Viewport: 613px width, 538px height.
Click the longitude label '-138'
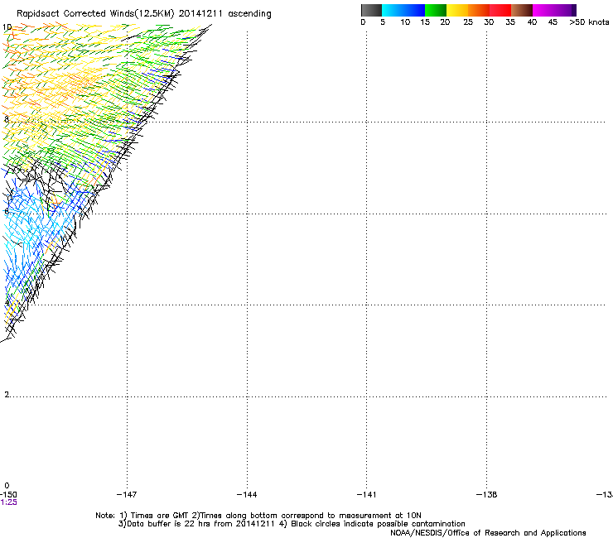(486, 495)
